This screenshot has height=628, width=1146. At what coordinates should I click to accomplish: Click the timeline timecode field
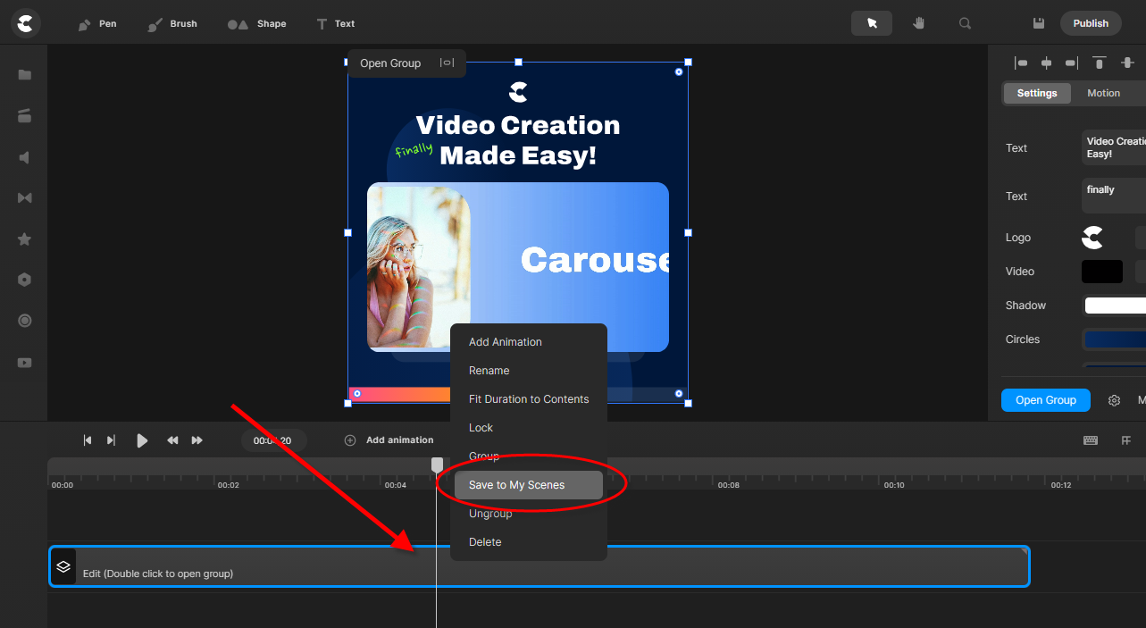[x=273, y=440]
